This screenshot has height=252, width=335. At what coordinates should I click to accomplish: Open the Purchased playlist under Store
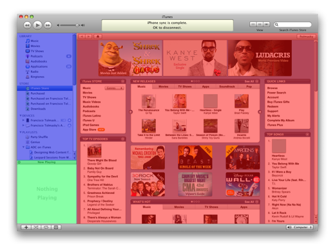(x=37, y=93)
